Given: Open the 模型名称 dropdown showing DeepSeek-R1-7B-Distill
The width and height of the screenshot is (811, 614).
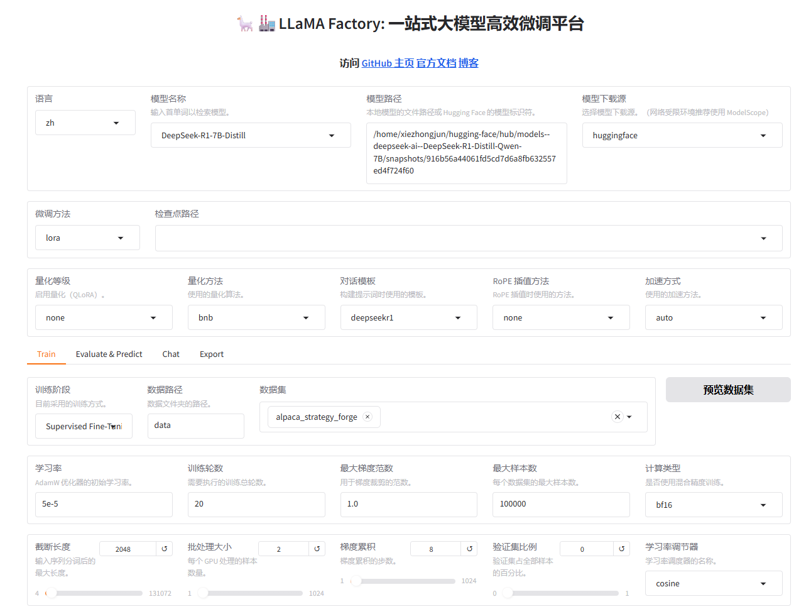Looking at the screenshot, I should point(251,135).
